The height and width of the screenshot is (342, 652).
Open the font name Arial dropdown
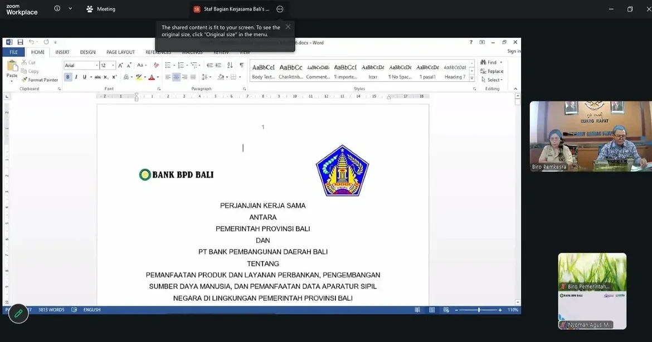click(x=97, y=65)
